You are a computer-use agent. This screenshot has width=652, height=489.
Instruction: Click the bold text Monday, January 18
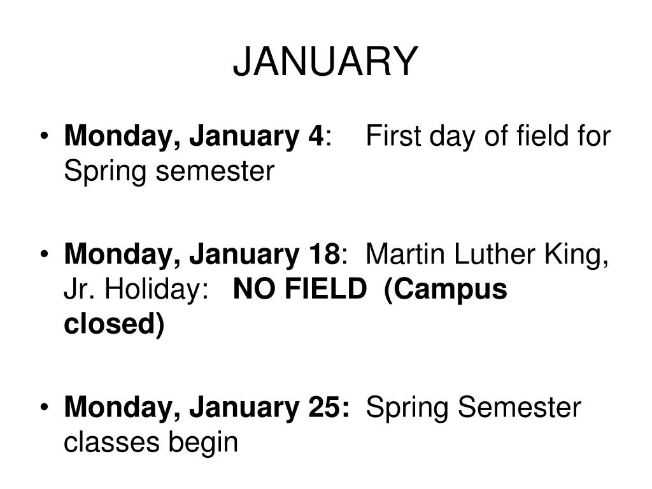pyautogui.click(x=202, y=255)
